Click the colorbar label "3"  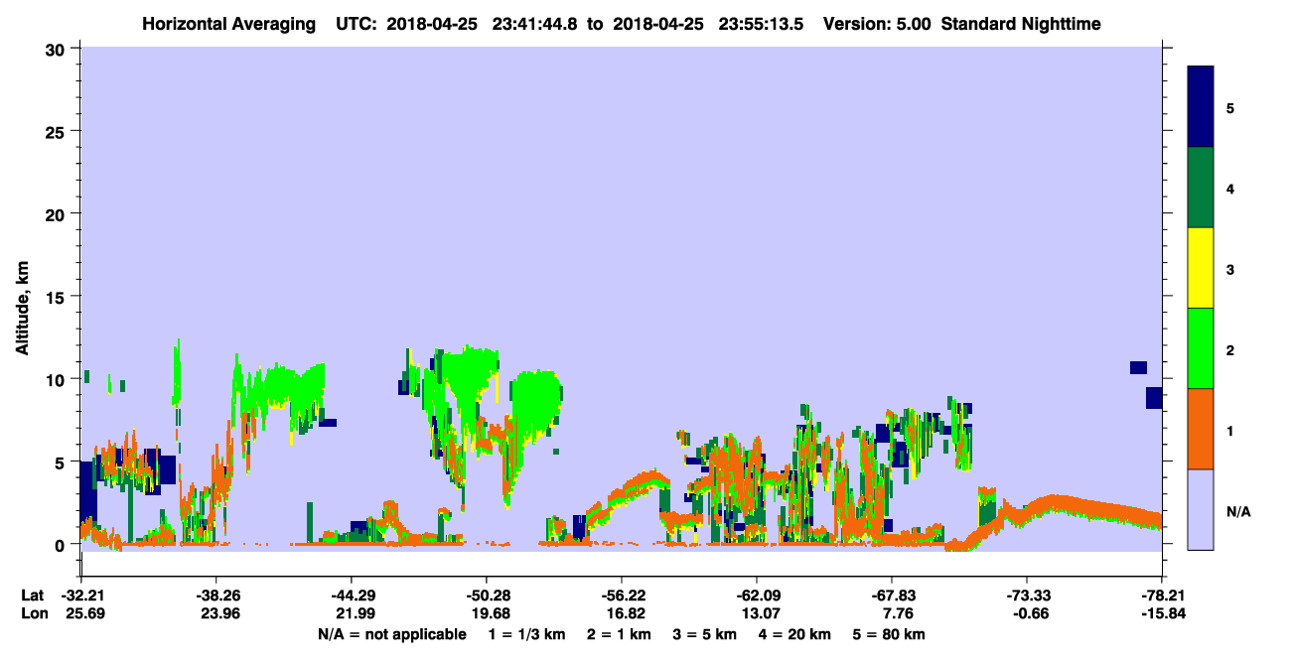1230,269
